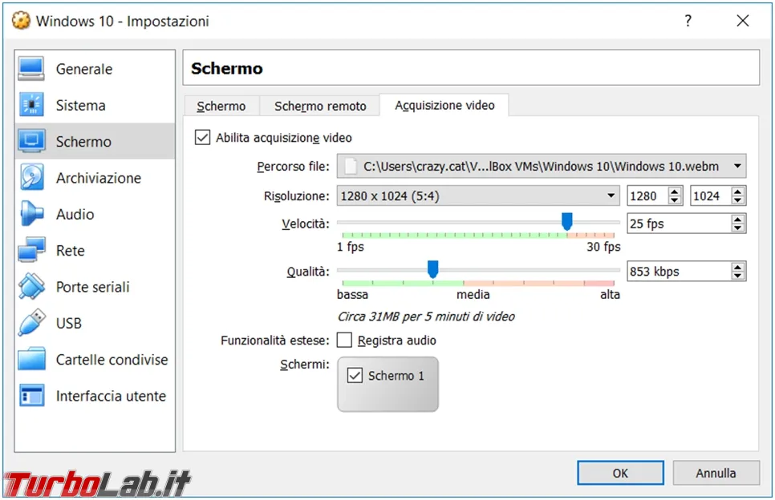Select the Audio speaker icon
This screenshot has width=775, height=500.
31,214
